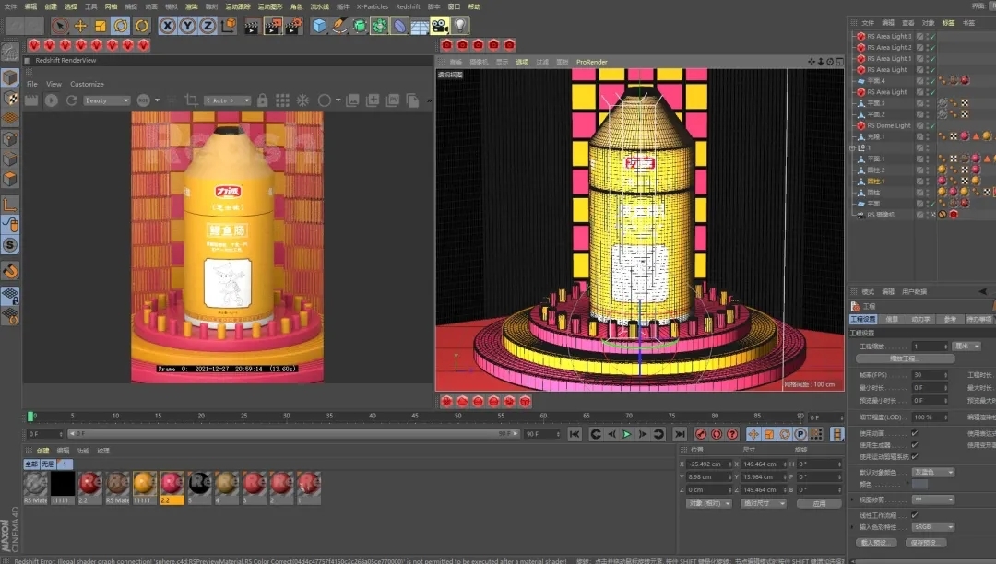
Task: Click the snapping S icon in left palette
Action: tap(10, 245)
